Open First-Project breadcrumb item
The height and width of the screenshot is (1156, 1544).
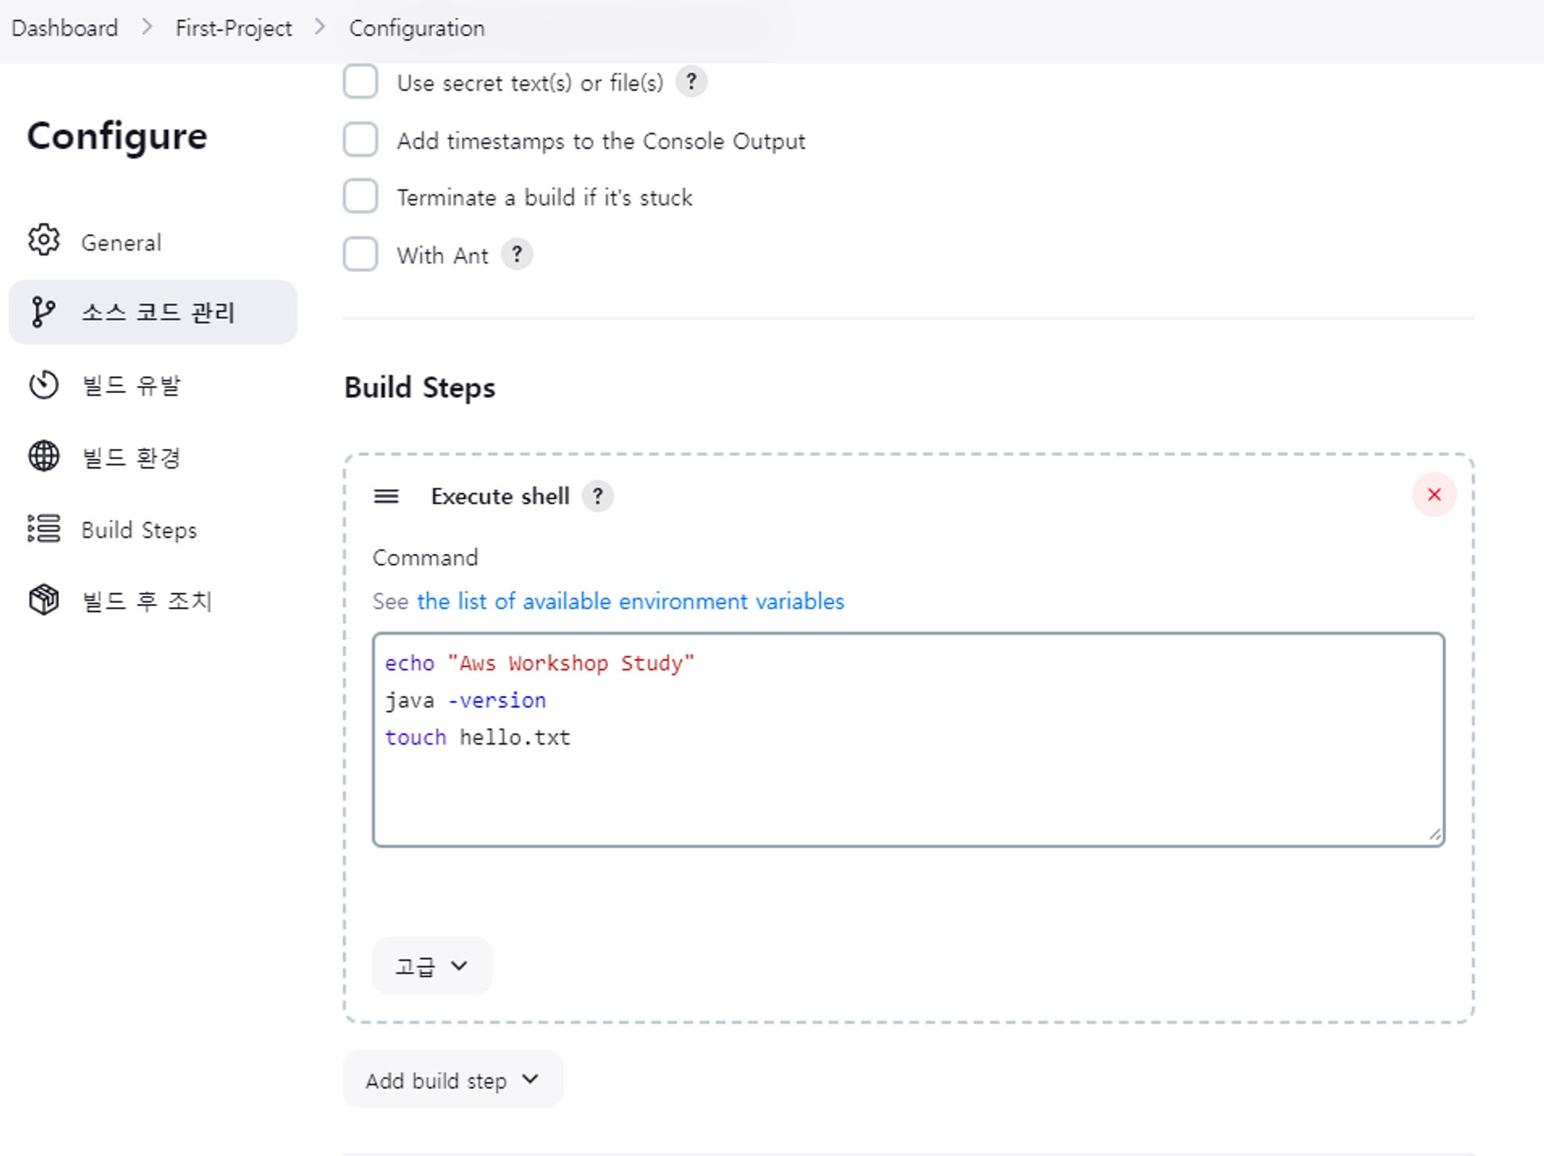coord(233,28)
